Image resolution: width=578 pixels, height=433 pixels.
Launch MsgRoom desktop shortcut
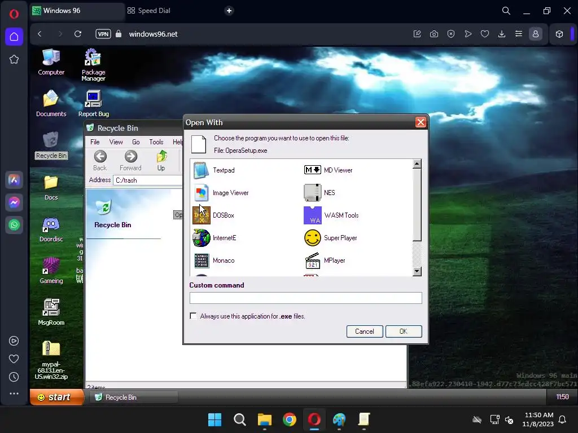(51, 312)
